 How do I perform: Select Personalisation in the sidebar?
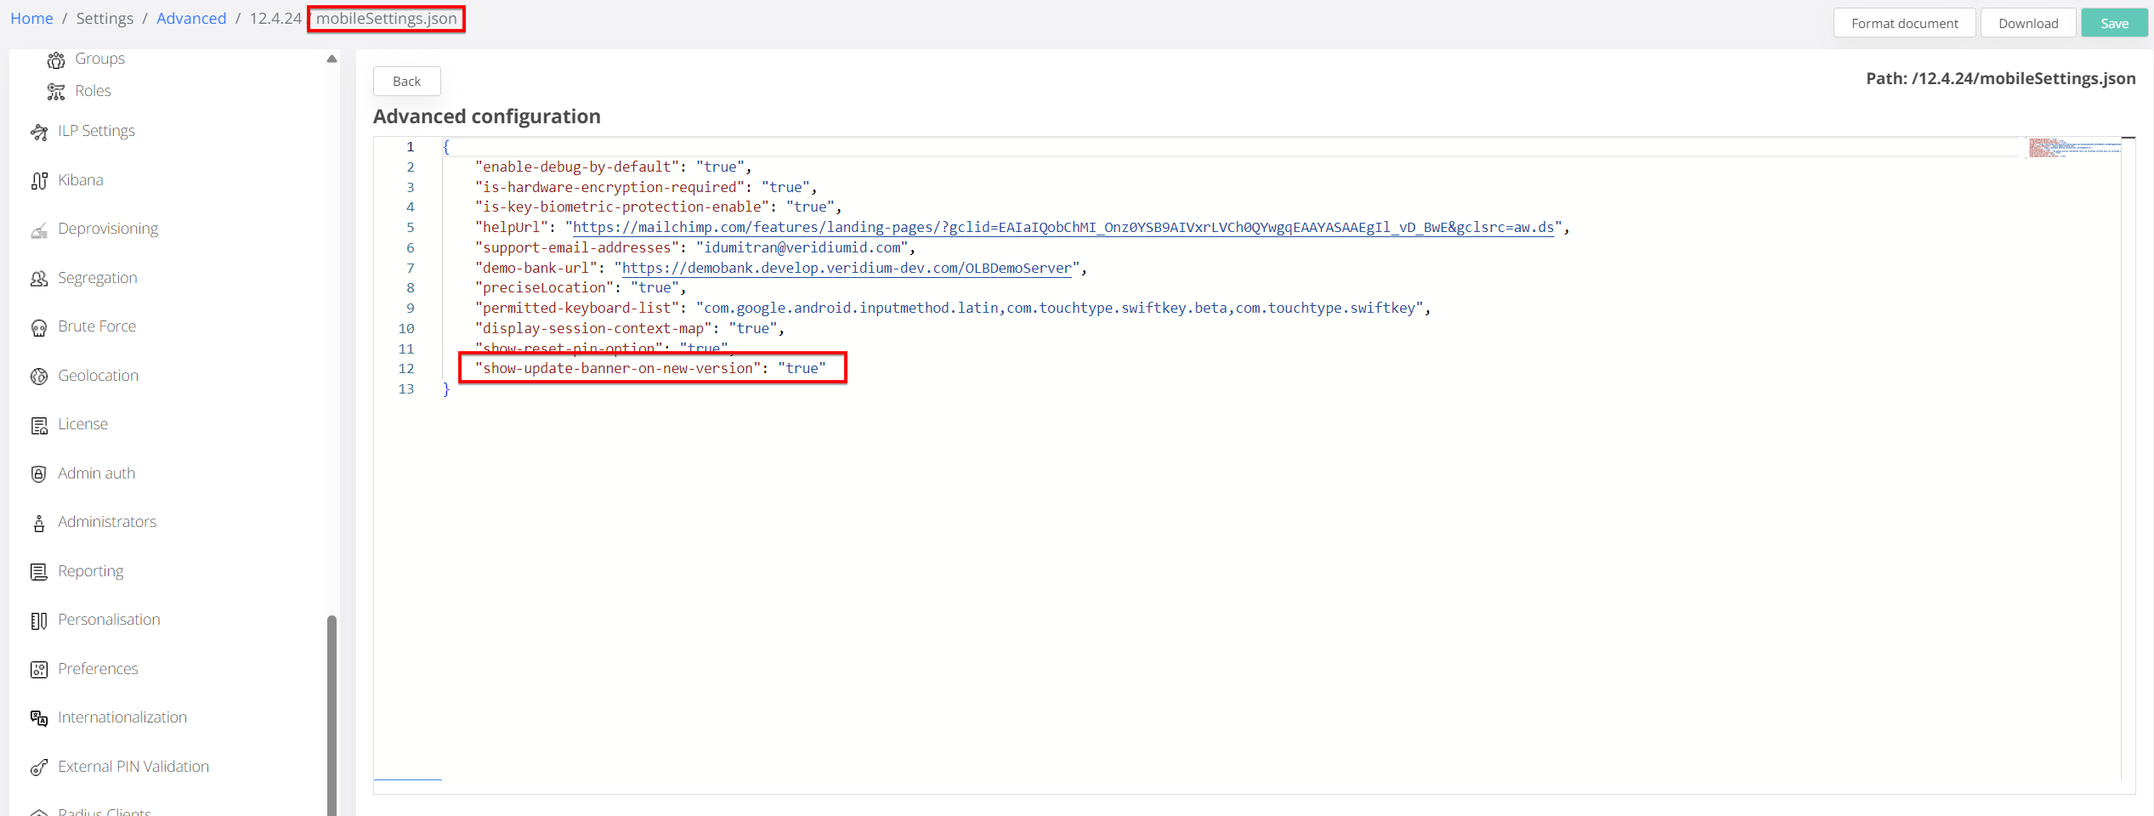pos(109,620)
